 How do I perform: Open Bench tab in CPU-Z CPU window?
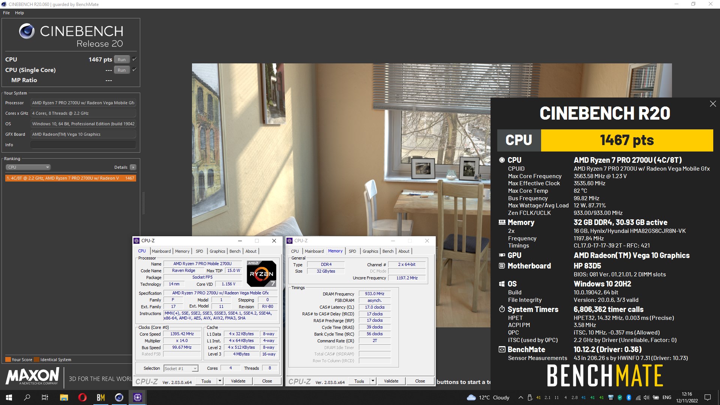click(235, 251)
